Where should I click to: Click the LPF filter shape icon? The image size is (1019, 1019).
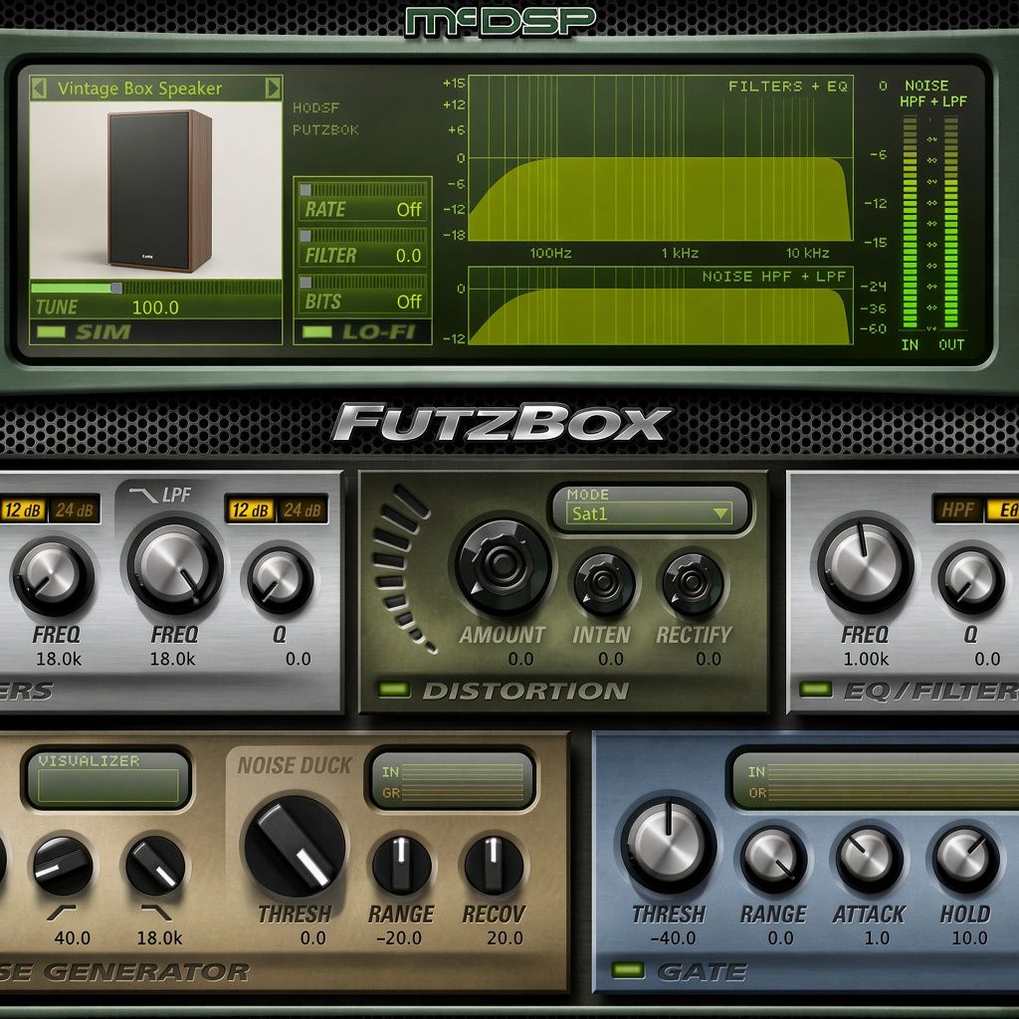142,496
